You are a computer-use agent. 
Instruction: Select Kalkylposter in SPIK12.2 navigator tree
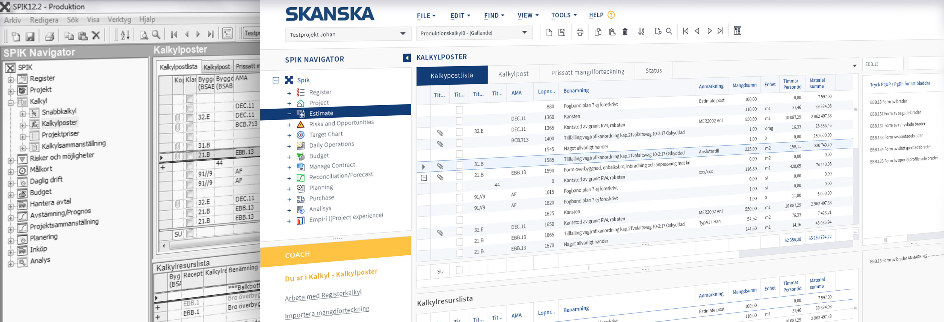(x=59, y=123)
